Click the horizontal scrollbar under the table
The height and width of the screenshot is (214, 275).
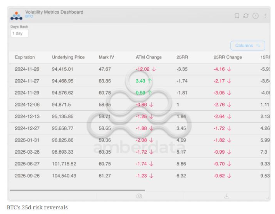tap(77, 190)
